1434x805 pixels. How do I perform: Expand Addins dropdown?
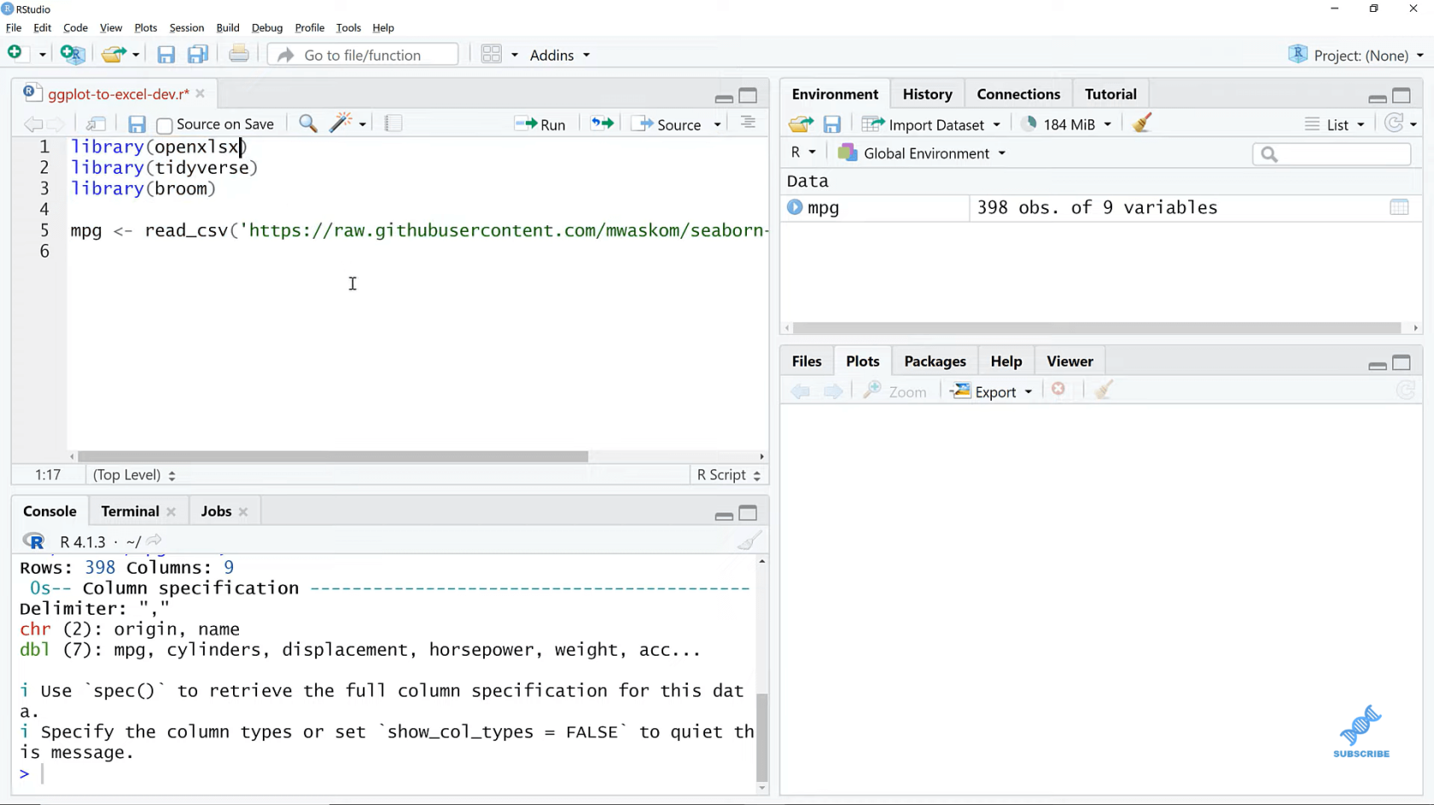(560, 55)
